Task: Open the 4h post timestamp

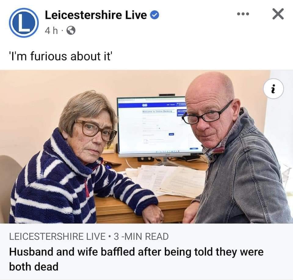Action: (51, 31)
